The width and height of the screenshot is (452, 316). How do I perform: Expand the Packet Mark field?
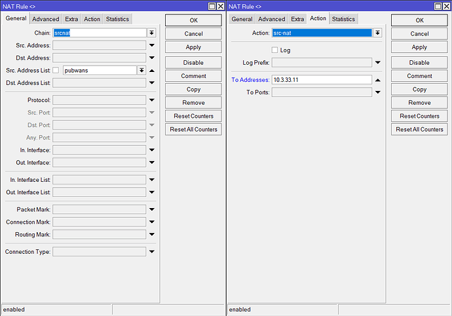click(x=152, y=209)
